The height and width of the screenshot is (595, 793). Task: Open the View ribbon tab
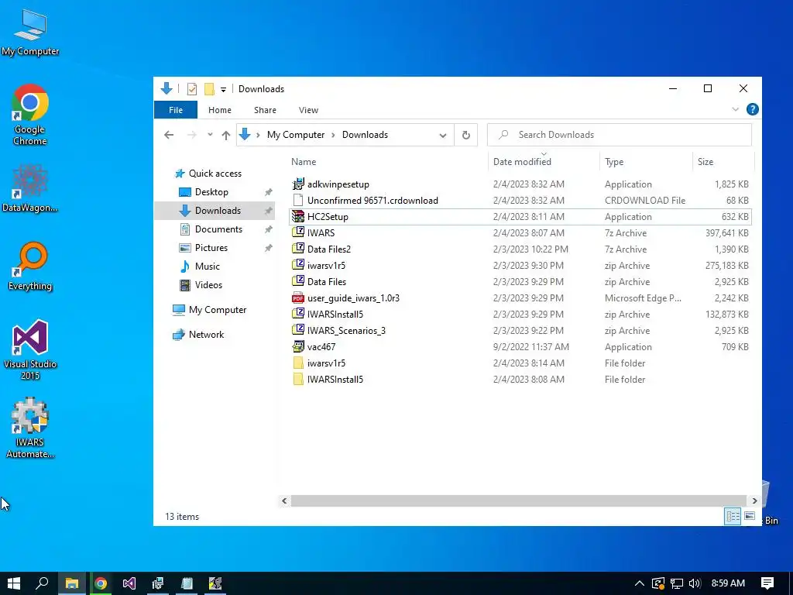[308, 110]
